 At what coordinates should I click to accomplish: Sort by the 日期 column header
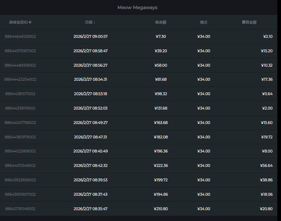90,22
